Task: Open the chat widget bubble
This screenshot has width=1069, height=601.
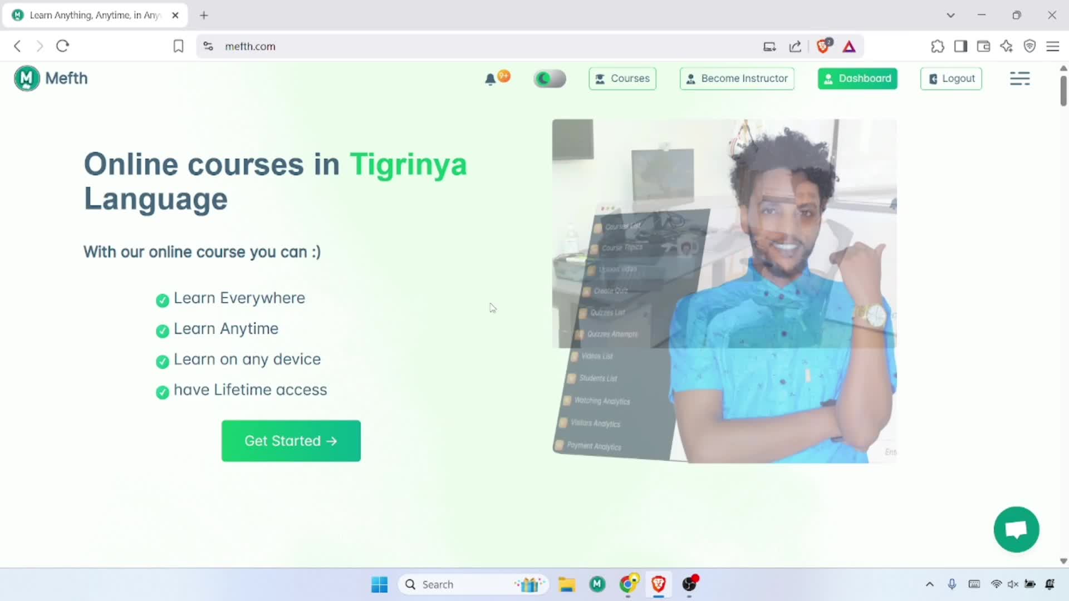Action: 1016,529
